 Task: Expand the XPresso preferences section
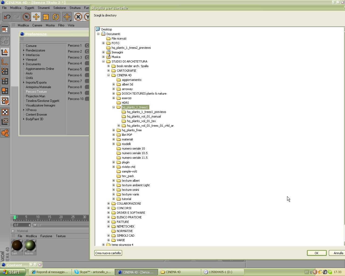[x=24, y=110]
